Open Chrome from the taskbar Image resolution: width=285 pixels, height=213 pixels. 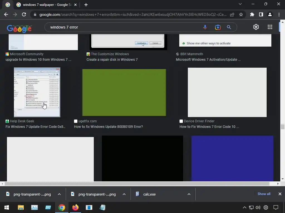click(x=62, y=207)
